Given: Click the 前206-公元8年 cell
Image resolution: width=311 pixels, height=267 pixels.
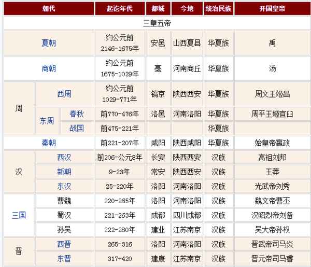Looking at the screenshot, I should pos(120,158).
